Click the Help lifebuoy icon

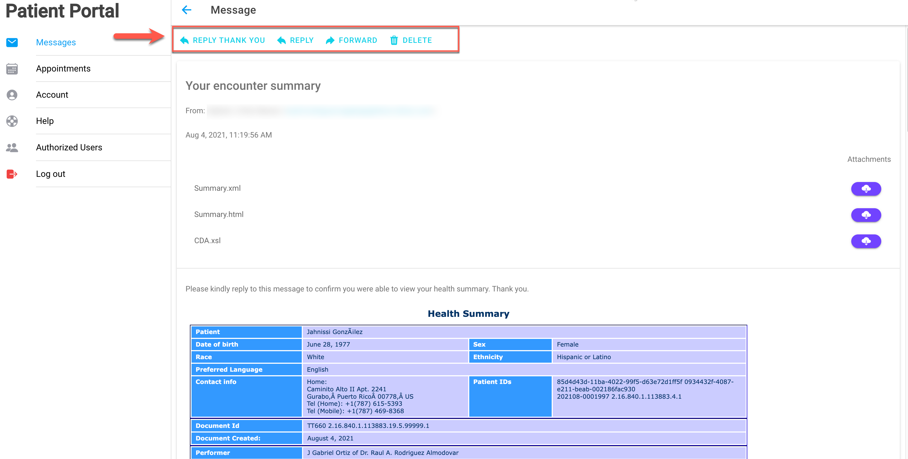(12, 121)
